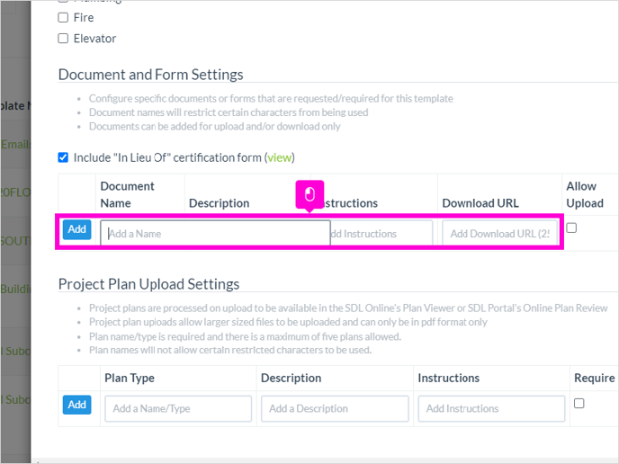Toggle the Require checkbox in plan row
Image resolution: width=619 pixels, height=464 pixels.
point(579,403)
